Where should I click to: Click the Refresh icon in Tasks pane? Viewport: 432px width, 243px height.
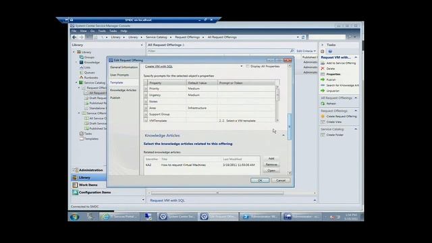point(323,103)
